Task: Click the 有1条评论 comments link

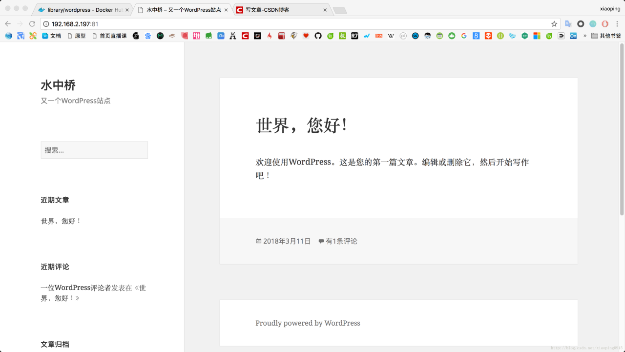Action: [x=341, y=241]
